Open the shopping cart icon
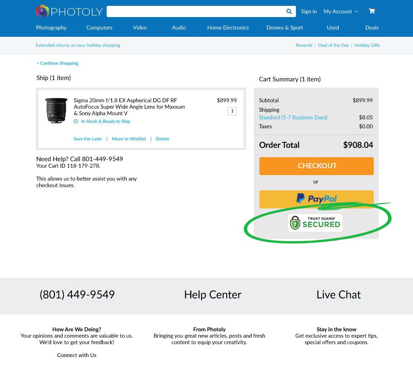The width and height of the screenshot is (413, 383). (372, 11)
